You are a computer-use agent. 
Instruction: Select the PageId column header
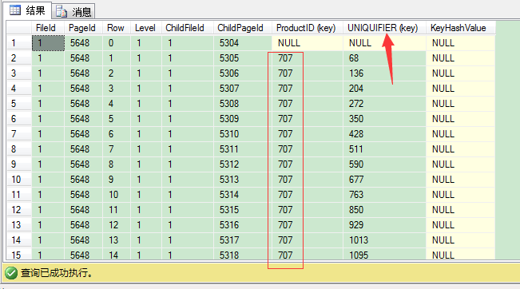coord(84,28)
